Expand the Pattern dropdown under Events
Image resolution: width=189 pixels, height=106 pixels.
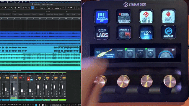[61, 14]
